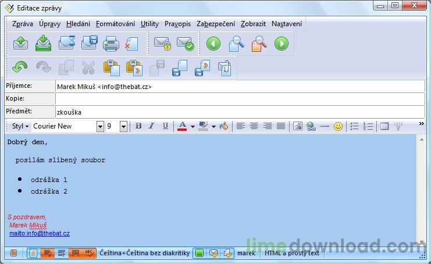Insert a picture into the message
Viewport: 431px width, 264px height.
tap(298, 126)
